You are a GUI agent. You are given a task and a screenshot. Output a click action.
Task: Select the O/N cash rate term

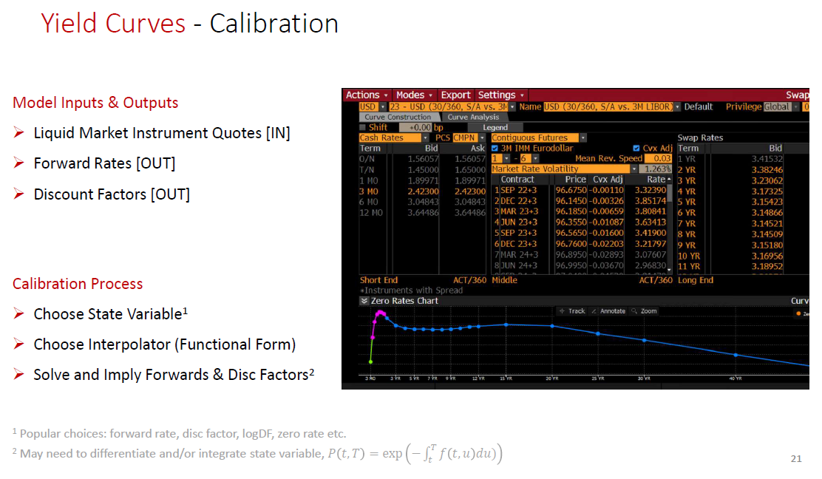pyautogui.click(x=367, y=159)
